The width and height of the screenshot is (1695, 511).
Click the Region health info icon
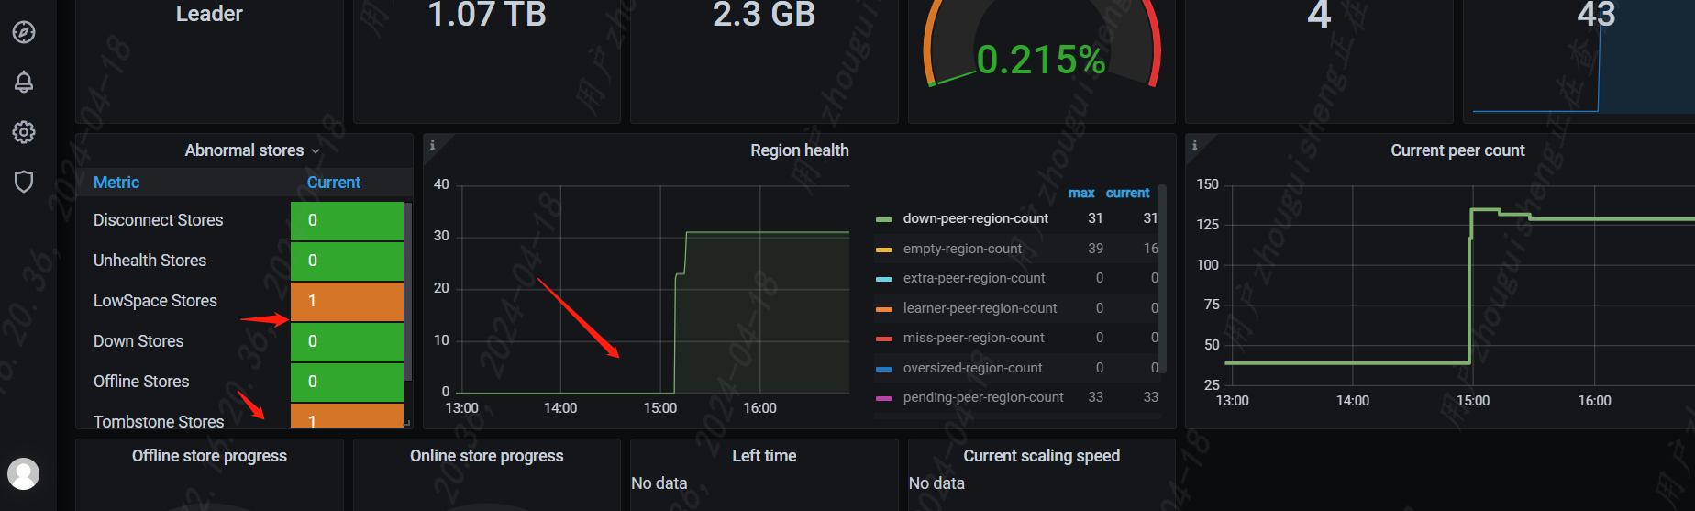[x=433, y=145]
